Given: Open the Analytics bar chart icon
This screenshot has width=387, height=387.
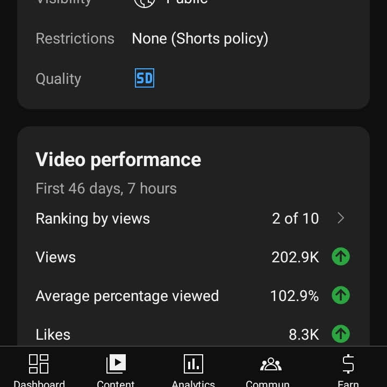Looking at the screenshot, I should click(x=193, y=364).
